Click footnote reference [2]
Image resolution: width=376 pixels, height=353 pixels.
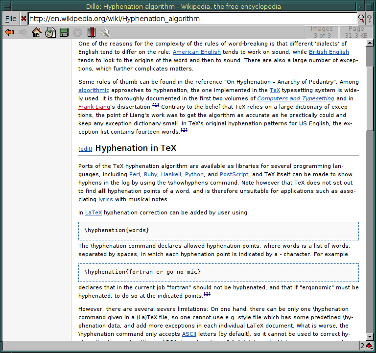184,130
